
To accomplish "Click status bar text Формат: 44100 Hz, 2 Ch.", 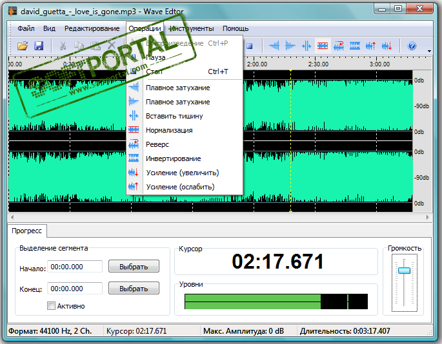I will click(x=50, y=331).
